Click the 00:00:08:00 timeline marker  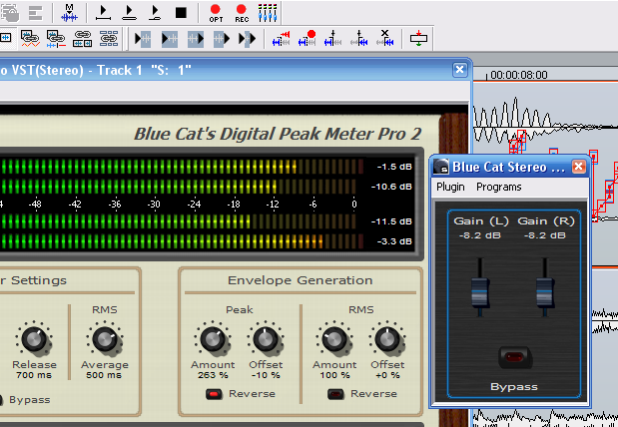pyautogui.click(x=519, y=75)
